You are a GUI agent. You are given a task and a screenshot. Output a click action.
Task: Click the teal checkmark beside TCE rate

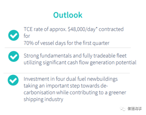tap(13, 35)
